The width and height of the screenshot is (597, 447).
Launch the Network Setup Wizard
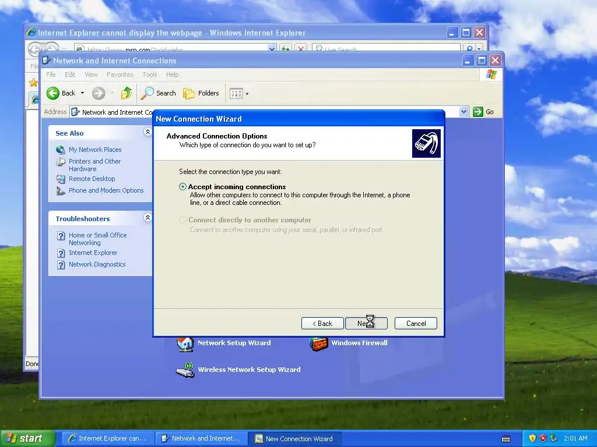[x=234, y=342]
